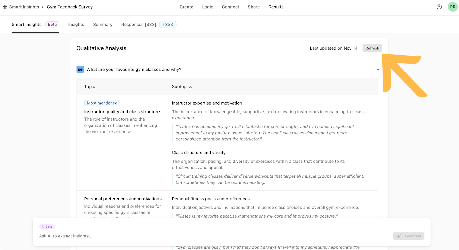Collapse the favourite gym classes question
459x250 pixels.
[x=378, y=70]
